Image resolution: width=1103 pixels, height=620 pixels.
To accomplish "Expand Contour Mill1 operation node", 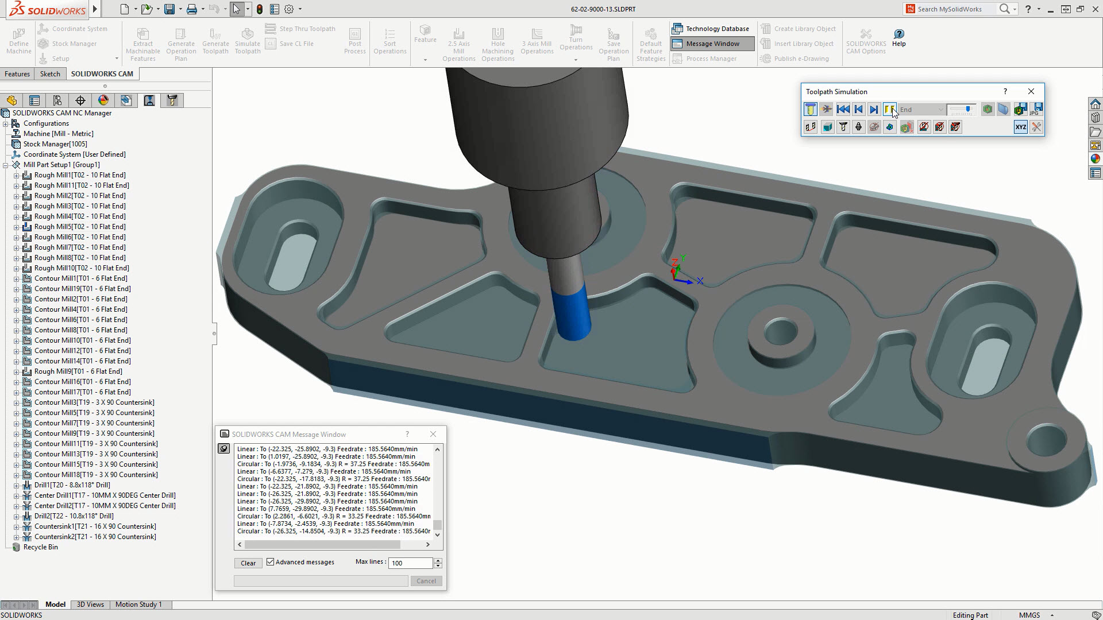I will tap(16, 279).
